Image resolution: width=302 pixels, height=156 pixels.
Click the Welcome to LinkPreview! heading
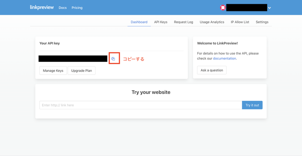coord(217,43)
